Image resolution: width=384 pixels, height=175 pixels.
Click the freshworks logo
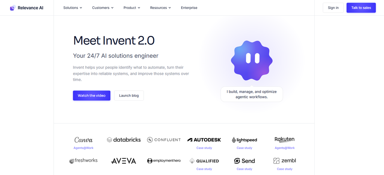tap(83, 160)
